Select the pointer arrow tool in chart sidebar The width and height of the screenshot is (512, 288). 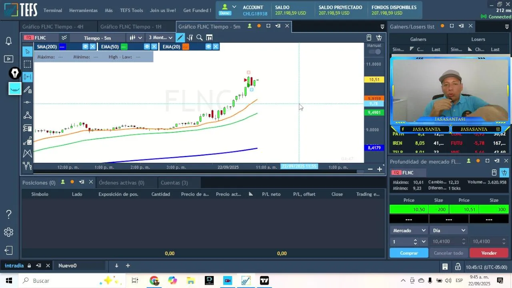(x=27, y=51)
